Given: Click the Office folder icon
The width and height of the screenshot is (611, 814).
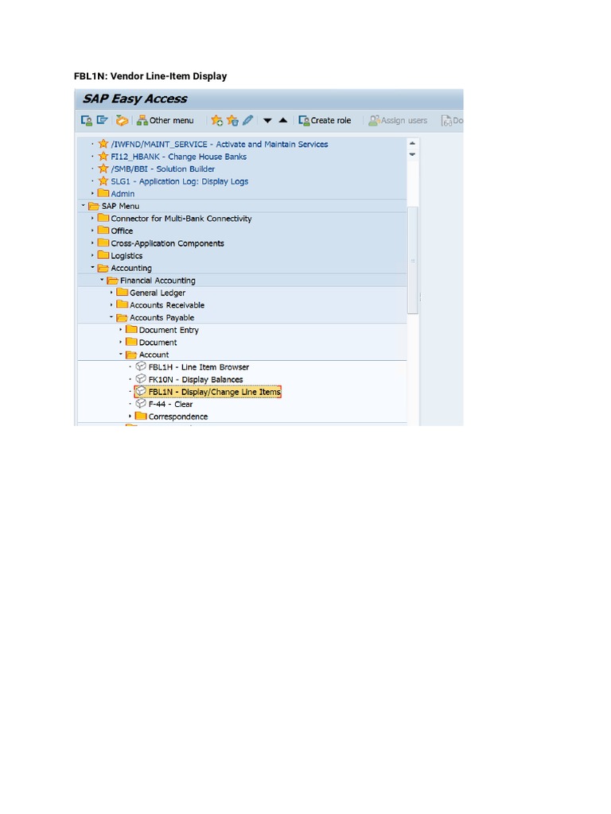Looking at the screenshot, I should coord(103,230).
